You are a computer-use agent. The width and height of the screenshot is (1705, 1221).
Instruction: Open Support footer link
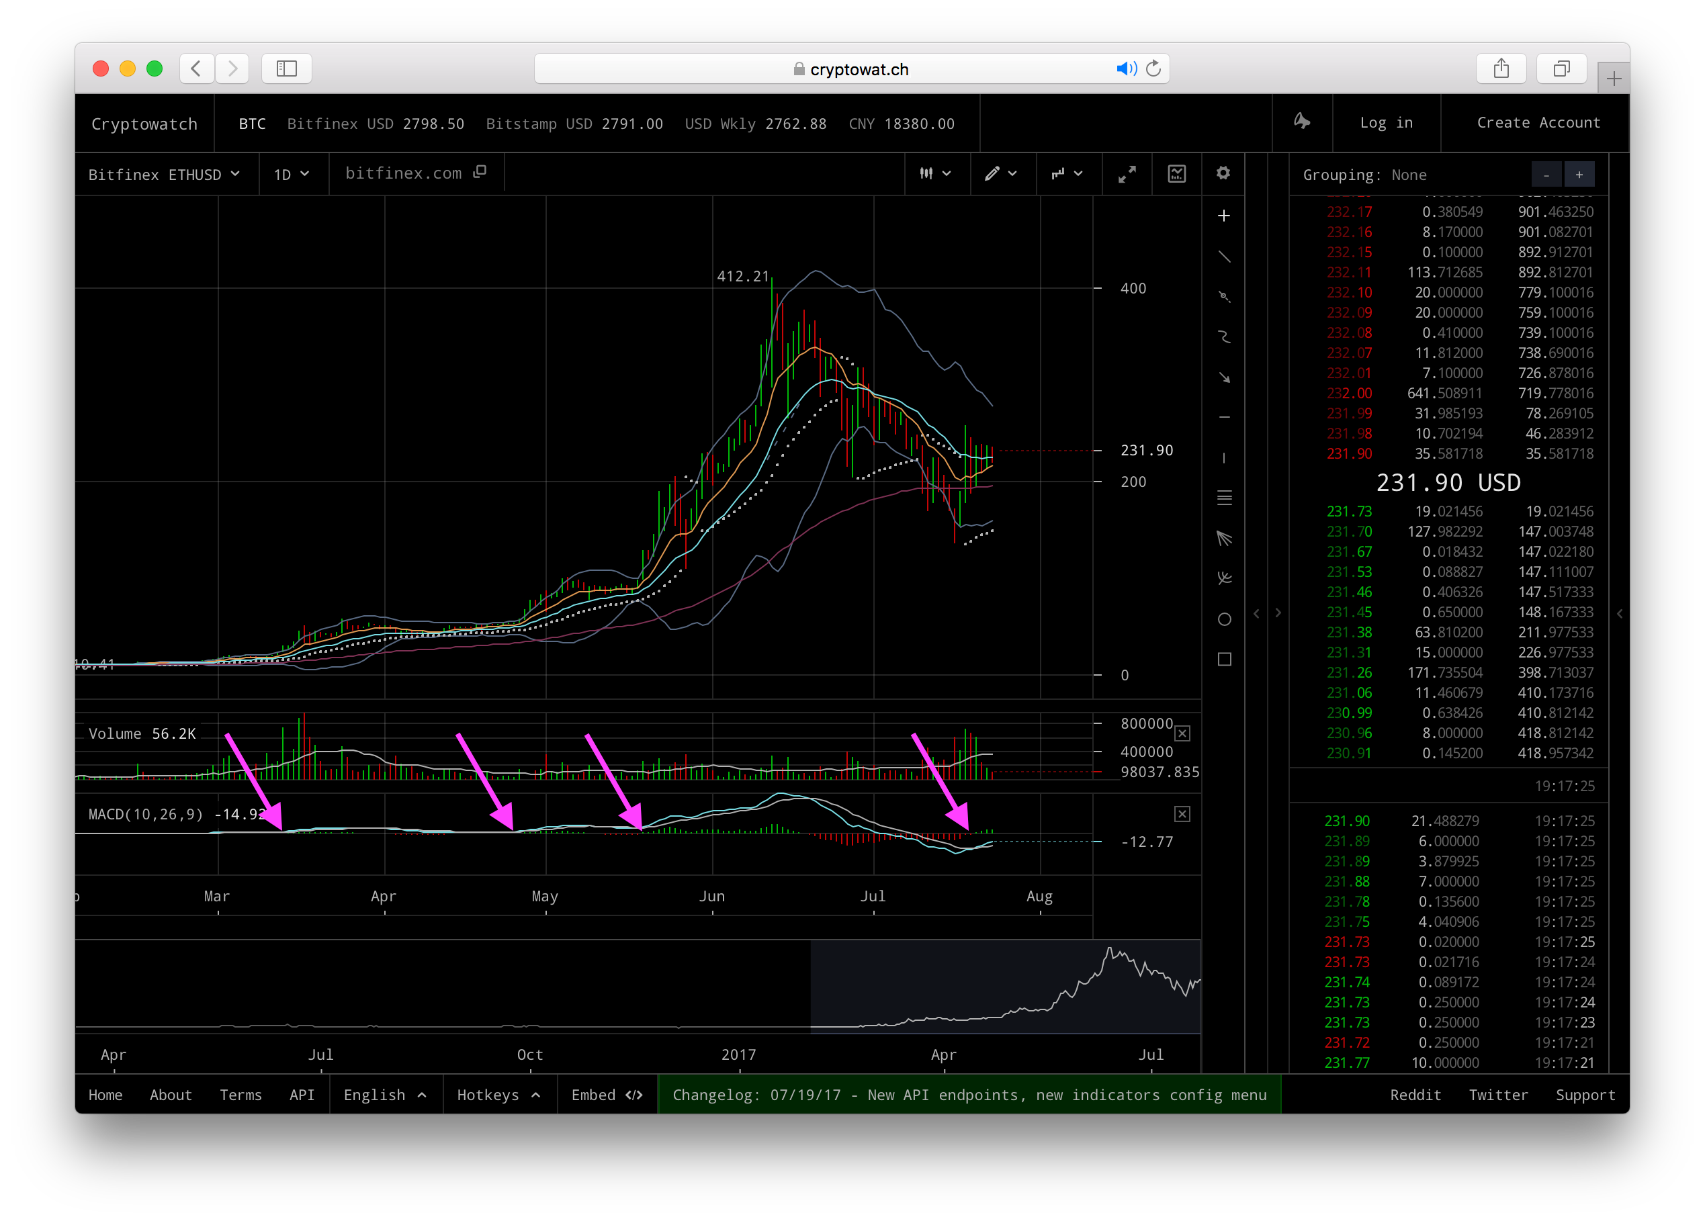click(x=1585, y=1095)
